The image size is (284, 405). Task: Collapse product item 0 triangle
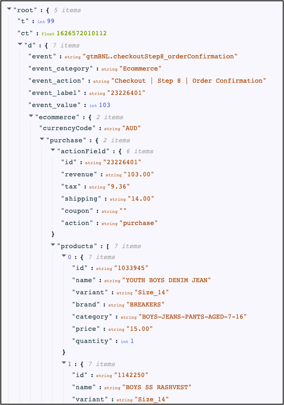(64, 256)
